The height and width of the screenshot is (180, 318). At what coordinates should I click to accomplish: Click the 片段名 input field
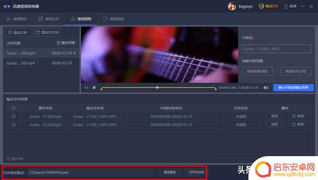tap(276, 49)
